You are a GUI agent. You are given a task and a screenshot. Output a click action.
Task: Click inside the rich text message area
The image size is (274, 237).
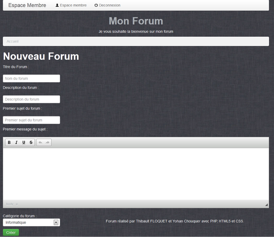pos(136,174)
